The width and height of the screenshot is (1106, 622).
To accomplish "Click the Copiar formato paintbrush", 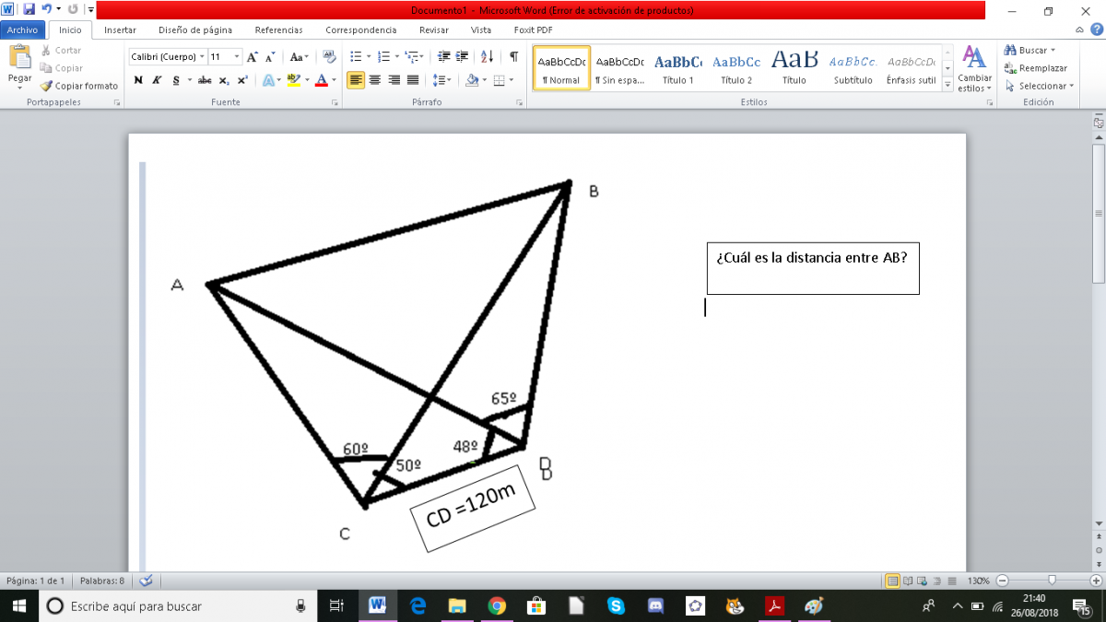I will click(48, 86).
